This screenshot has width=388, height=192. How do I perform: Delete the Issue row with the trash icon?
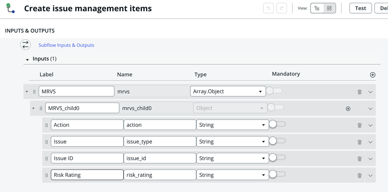360,142
